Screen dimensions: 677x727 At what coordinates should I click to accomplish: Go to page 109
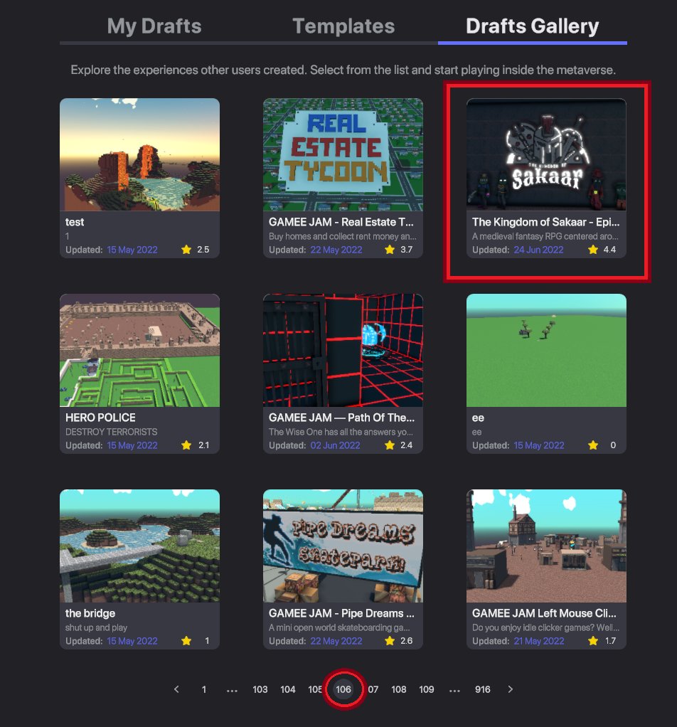(426, 689)
